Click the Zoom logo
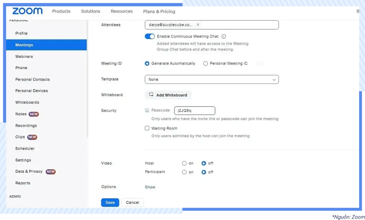The width and height of the screenshot is (365, 220). pos(27,11)
